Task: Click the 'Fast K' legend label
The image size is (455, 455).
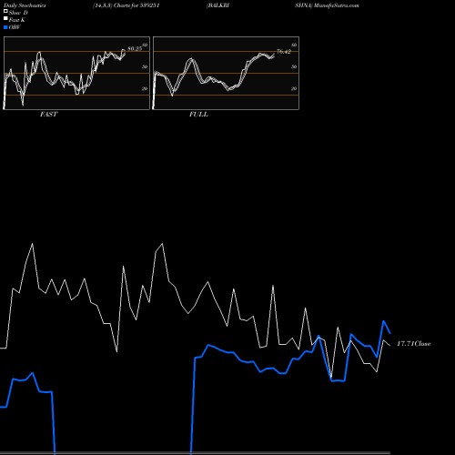Action: pyautogui.click(x=17, y=20)
